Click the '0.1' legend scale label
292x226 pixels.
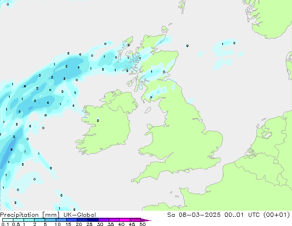pos(5,224)
